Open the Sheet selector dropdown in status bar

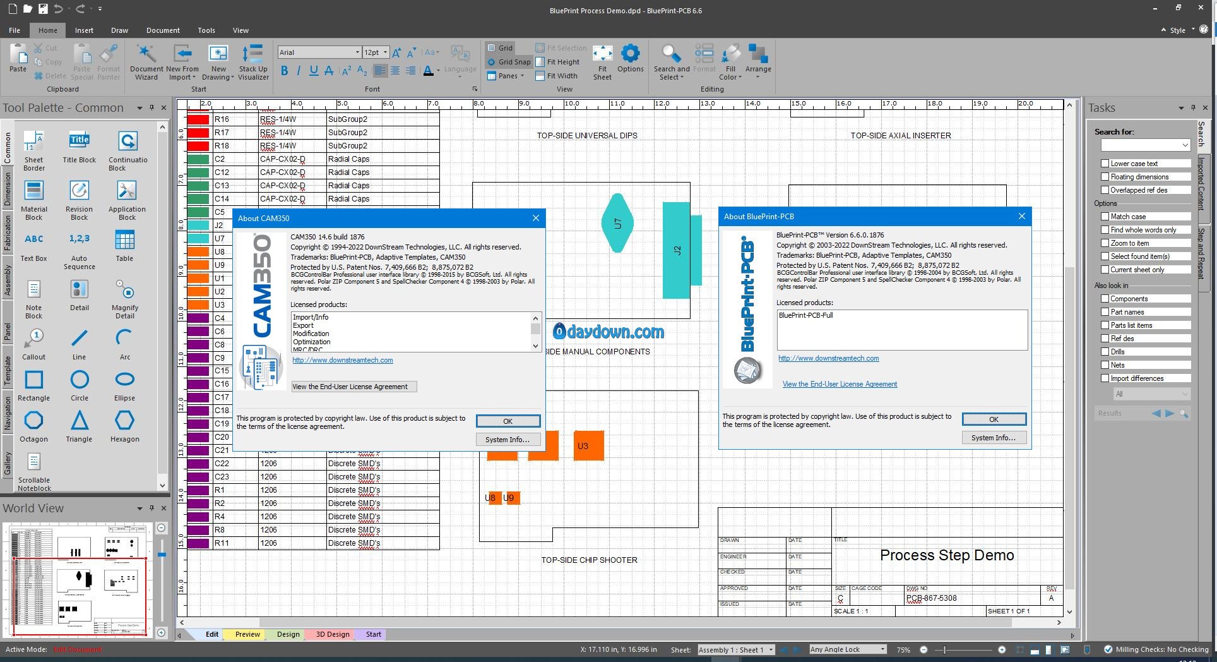coord(770,650)
